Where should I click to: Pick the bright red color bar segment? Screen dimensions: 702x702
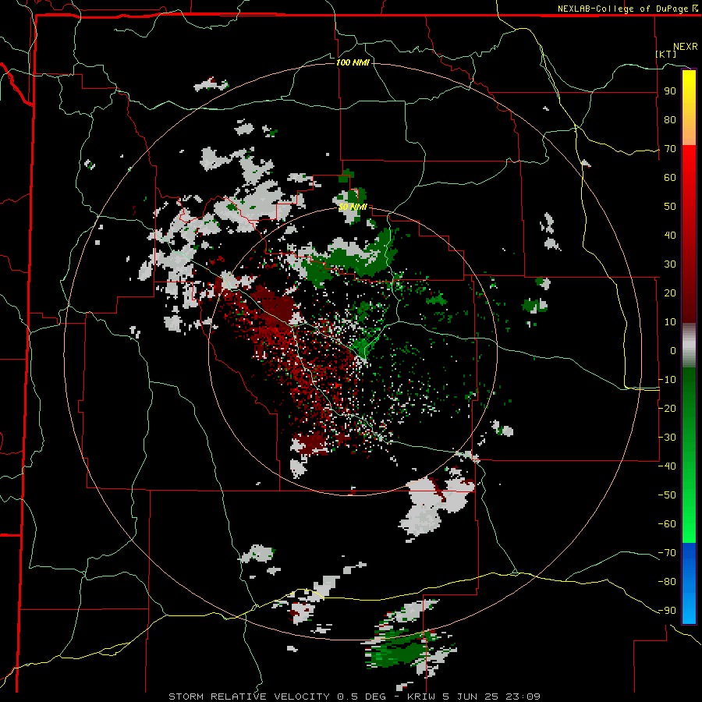(x=689, y=179)
